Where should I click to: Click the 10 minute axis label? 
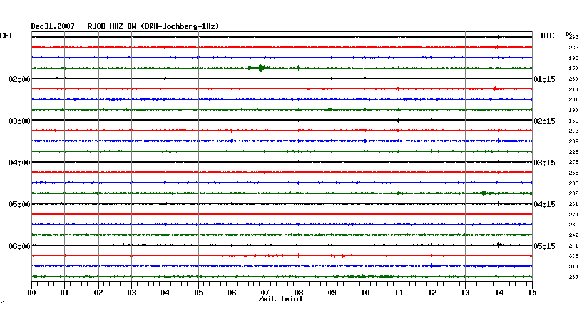pyautogui.click(x=365, y=293)
